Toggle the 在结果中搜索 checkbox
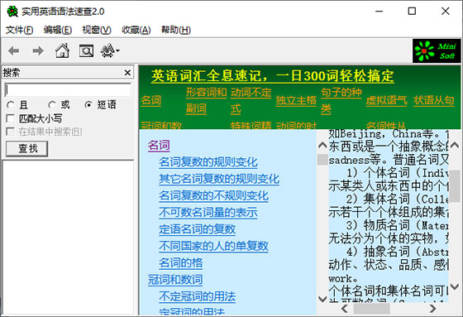 pyautogui.click(x=10, y=132)
